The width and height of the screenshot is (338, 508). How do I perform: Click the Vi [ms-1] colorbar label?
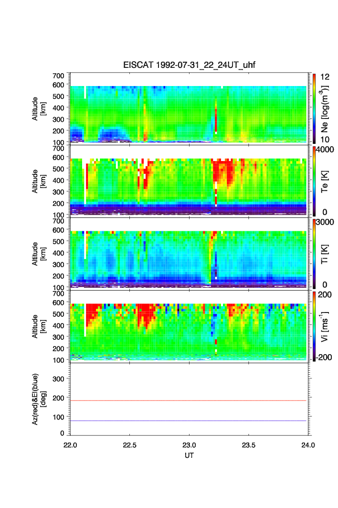[325, 326]
